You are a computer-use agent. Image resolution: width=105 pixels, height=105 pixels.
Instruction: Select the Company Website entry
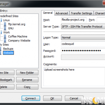pos(19,41)
